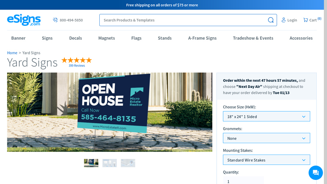
Task: Open the Grommets dropdown
Action: click(x=266, y=138)
